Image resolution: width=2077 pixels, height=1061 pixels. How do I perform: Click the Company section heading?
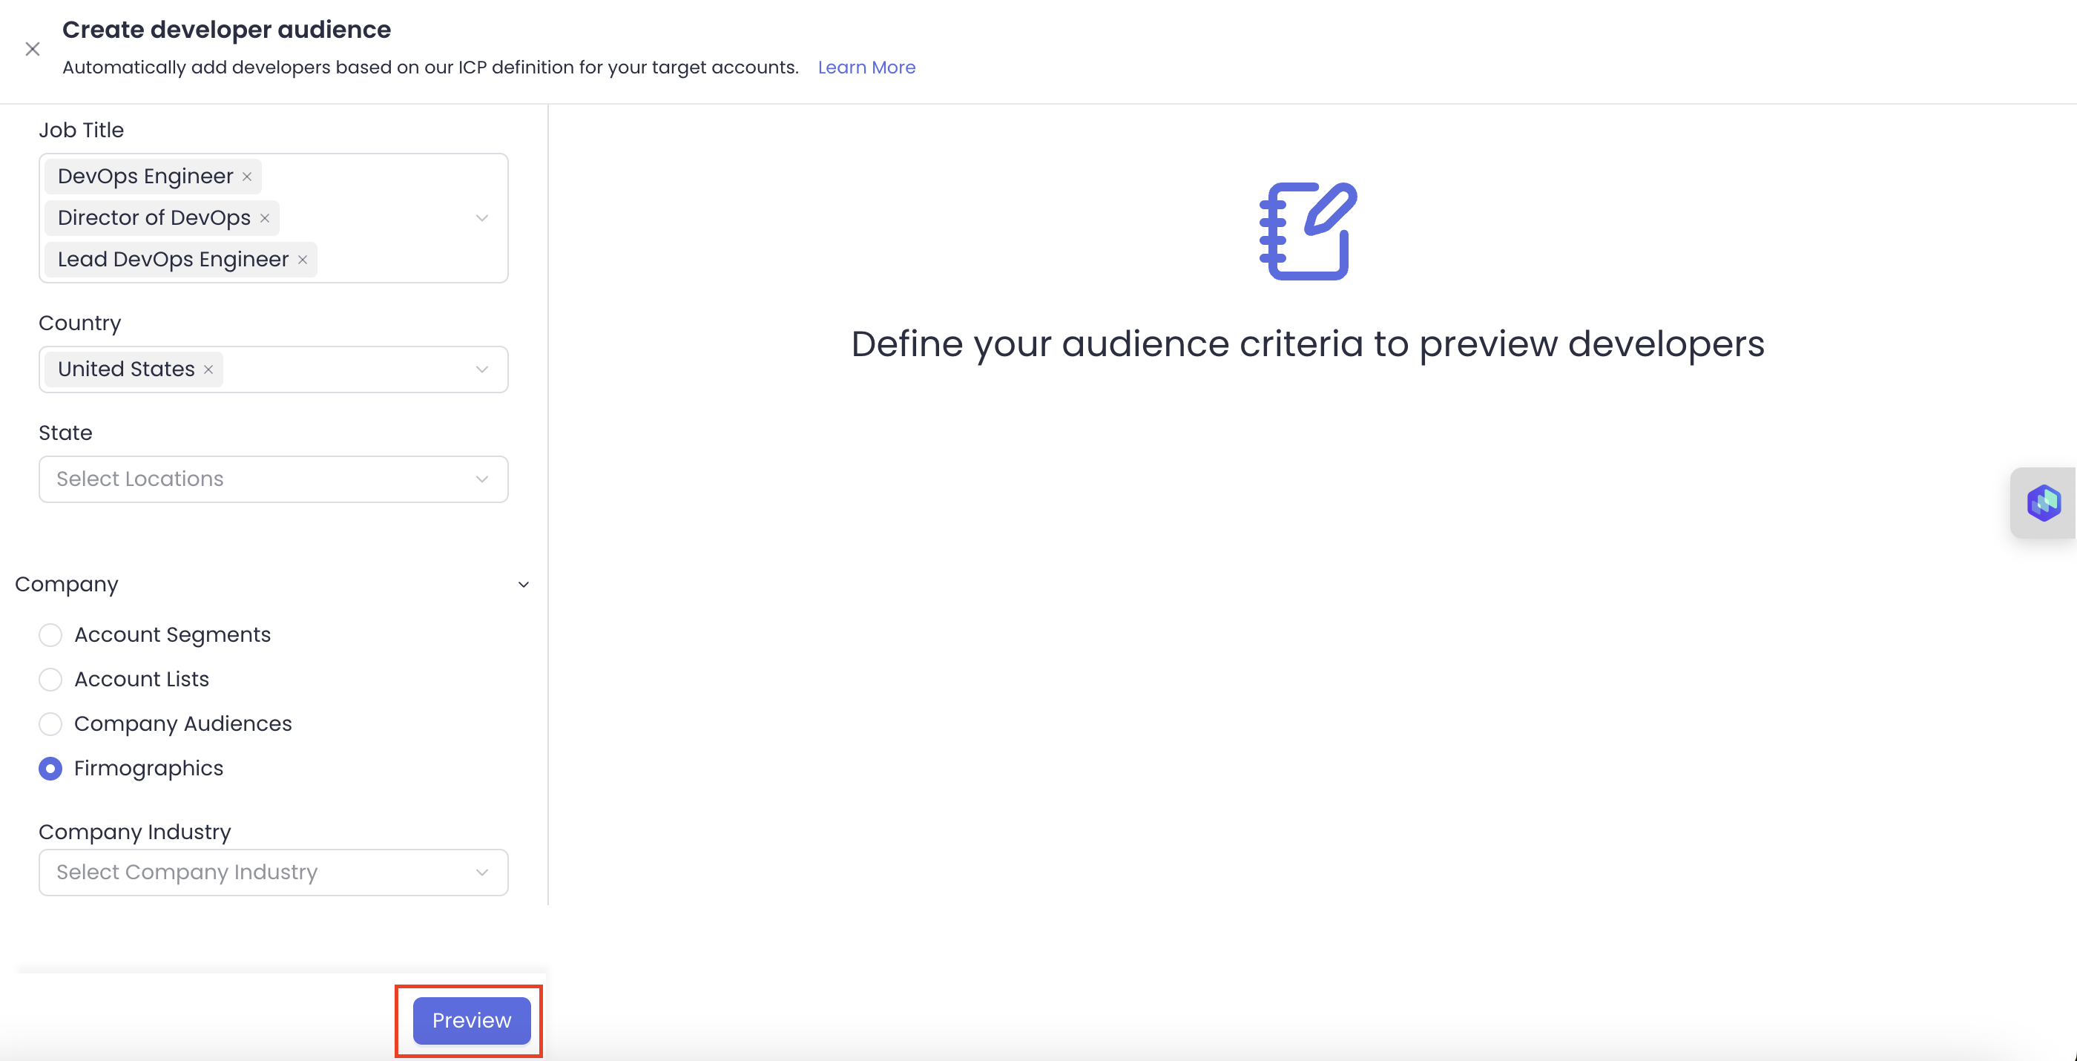(67, 585)
